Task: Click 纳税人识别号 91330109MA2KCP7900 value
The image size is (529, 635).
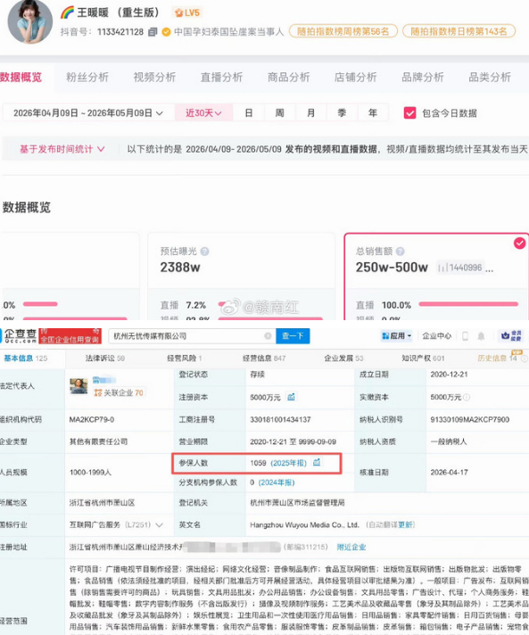Action: [x=469, y=419]
